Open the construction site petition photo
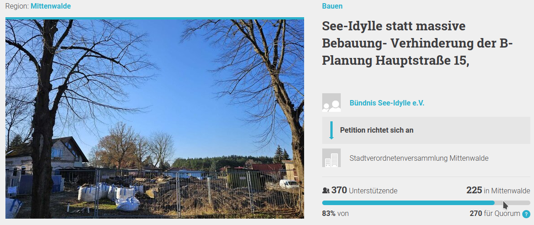Viewport: 534px width, 225px height. 154,119
